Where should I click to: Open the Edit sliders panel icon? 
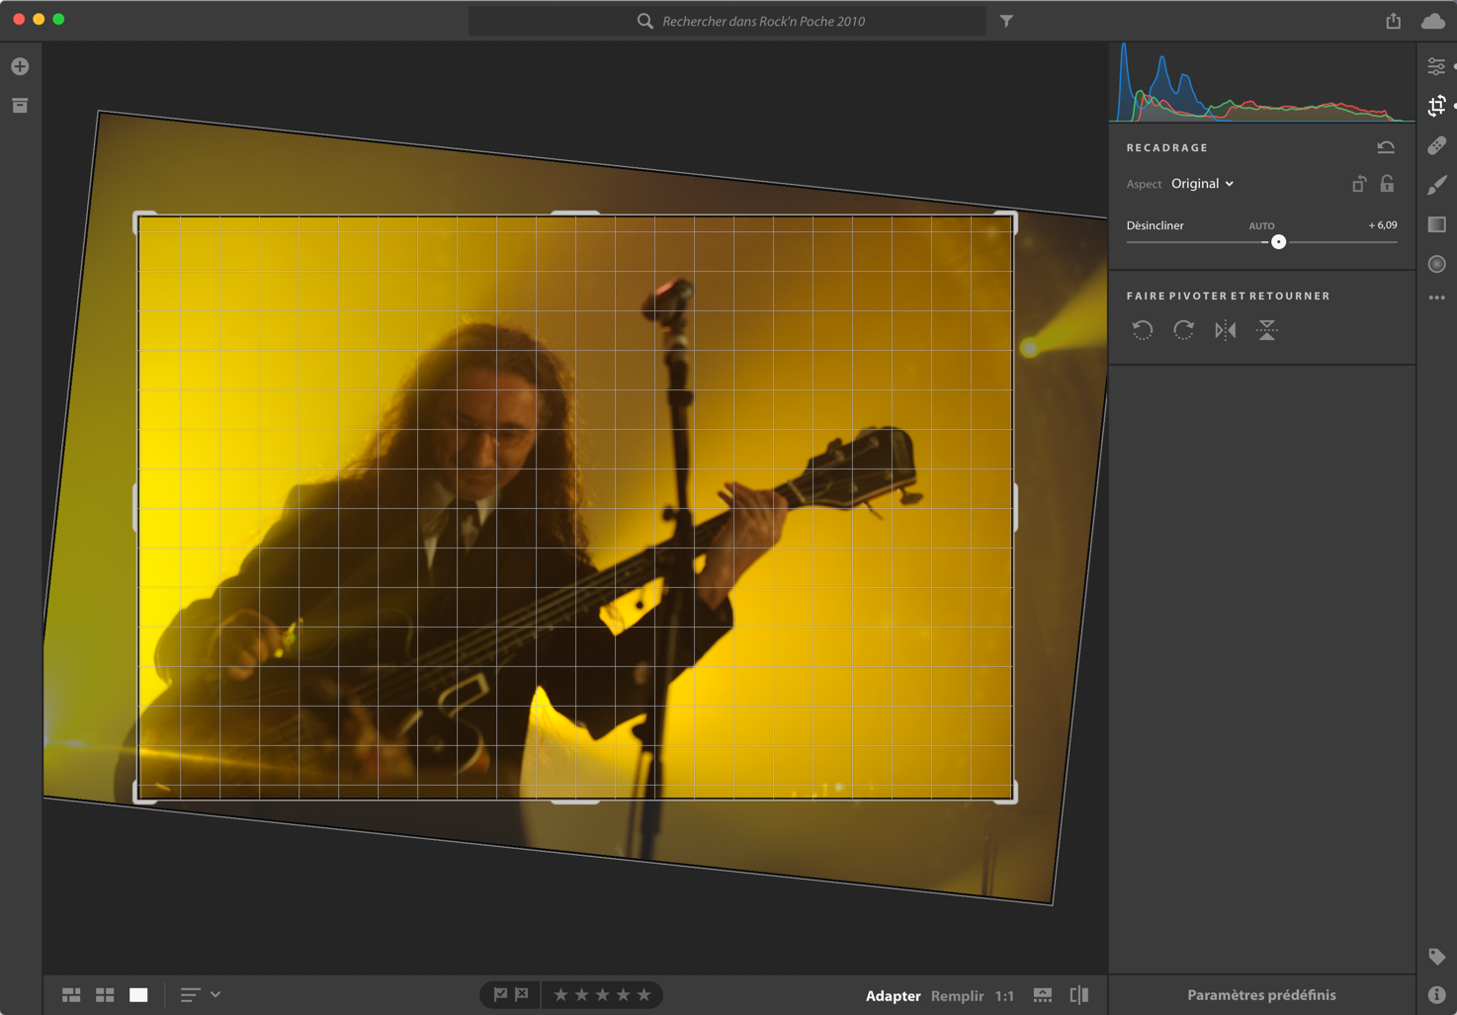tap(1436, 66)
